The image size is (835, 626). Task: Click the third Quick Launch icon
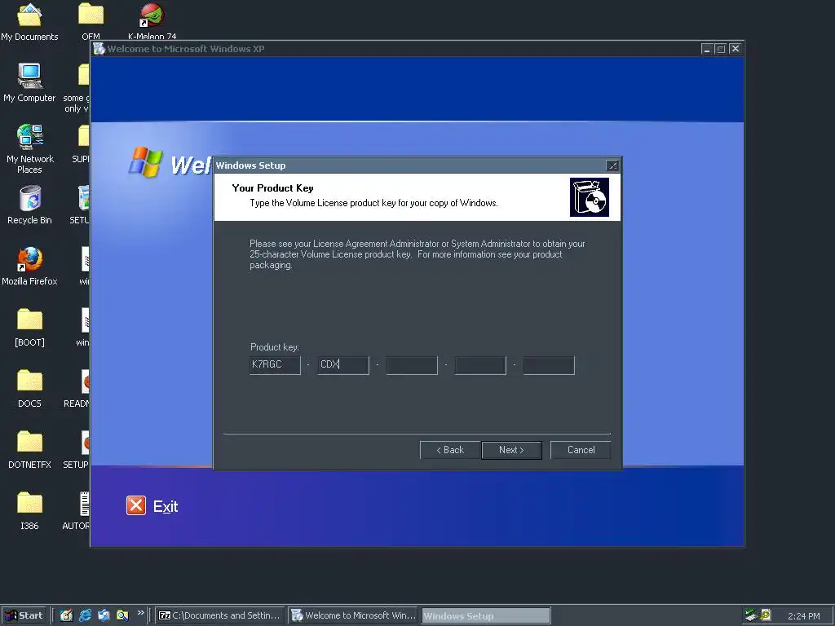click(x=104, y=615)
